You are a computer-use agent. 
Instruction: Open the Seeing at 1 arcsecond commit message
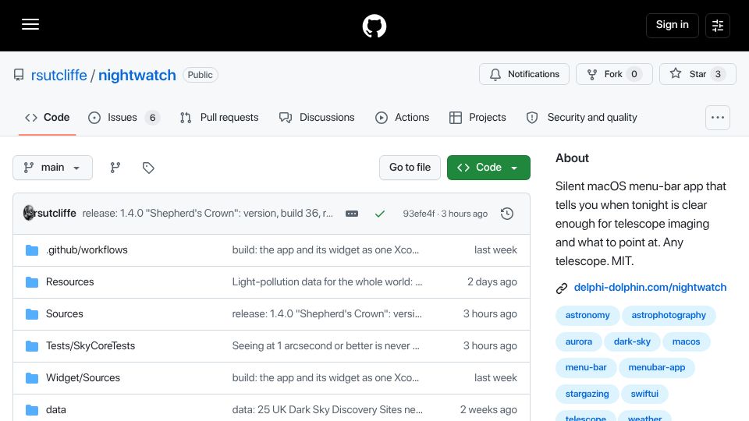[x=326, y=346]
